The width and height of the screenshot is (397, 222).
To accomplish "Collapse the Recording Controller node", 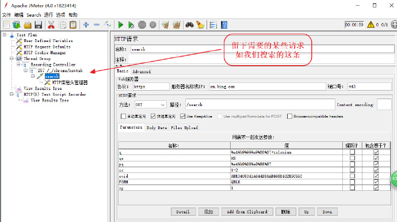I will (18, 65).
